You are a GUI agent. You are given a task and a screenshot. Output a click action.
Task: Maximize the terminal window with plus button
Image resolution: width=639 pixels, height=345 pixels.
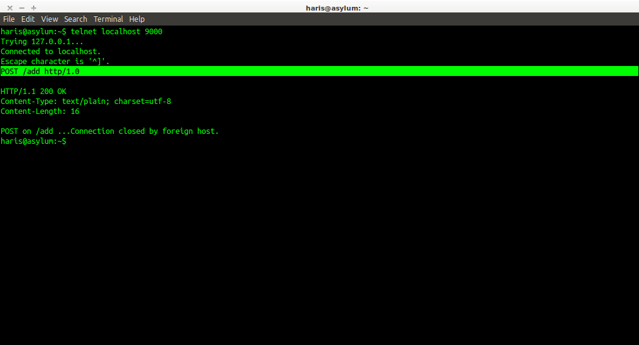[x=34, y=7]
